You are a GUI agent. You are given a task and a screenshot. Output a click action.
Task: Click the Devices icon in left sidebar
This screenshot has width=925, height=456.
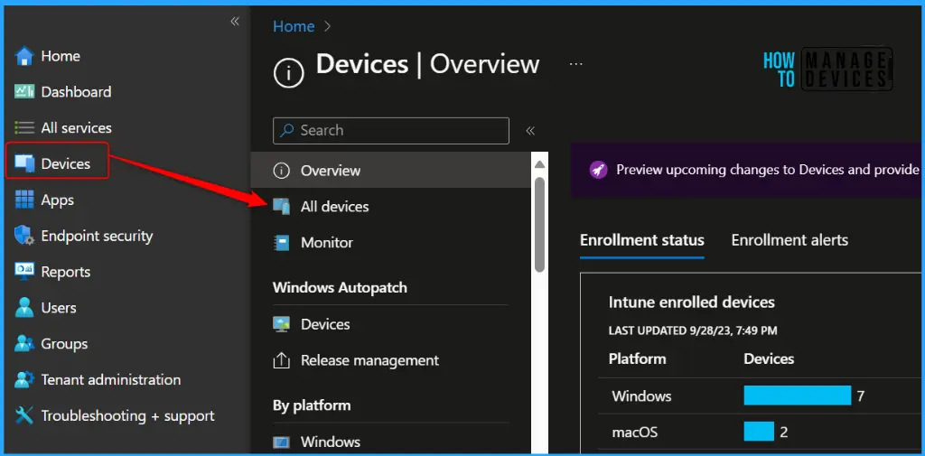24,164
